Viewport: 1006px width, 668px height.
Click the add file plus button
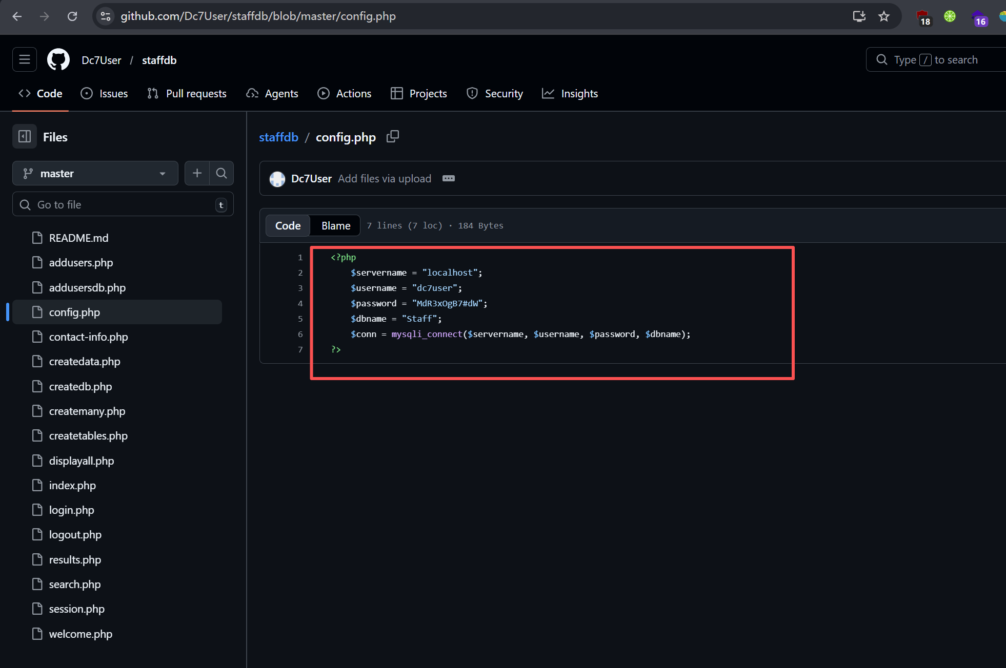point(197,173)
